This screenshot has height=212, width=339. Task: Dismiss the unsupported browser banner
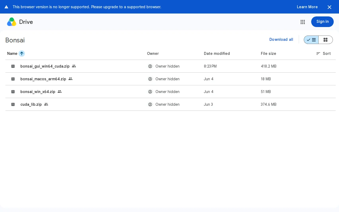coord(329,7)
